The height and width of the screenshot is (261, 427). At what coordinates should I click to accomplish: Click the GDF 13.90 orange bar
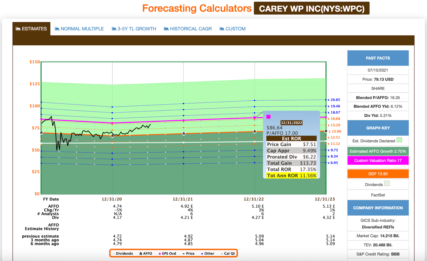(378, 174)
